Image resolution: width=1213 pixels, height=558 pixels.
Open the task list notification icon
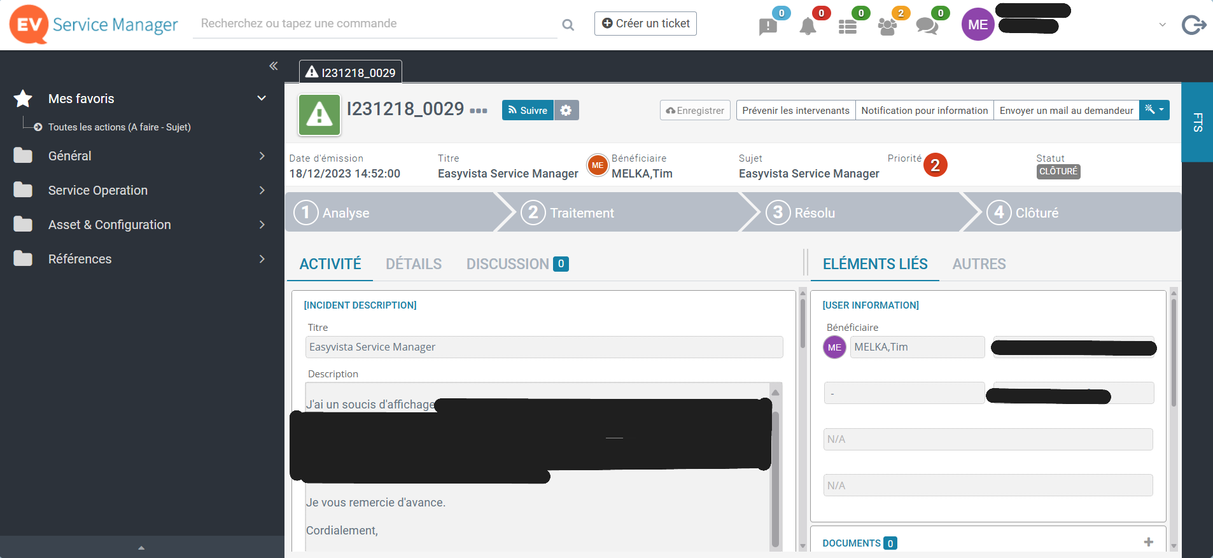pyautogui.click(x=847, y=27)
